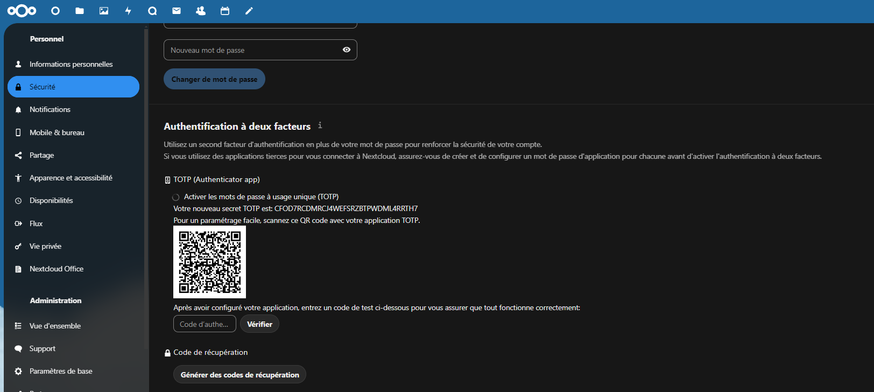Click the Administration sidebar heading

click(x=56, y=300)
